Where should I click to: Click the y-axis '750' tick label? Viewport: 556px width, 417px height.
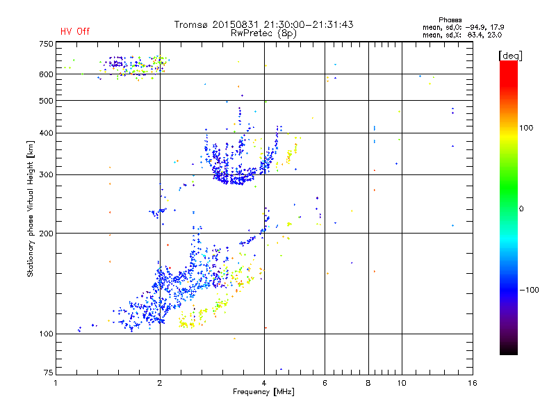[x=46, y=44]
